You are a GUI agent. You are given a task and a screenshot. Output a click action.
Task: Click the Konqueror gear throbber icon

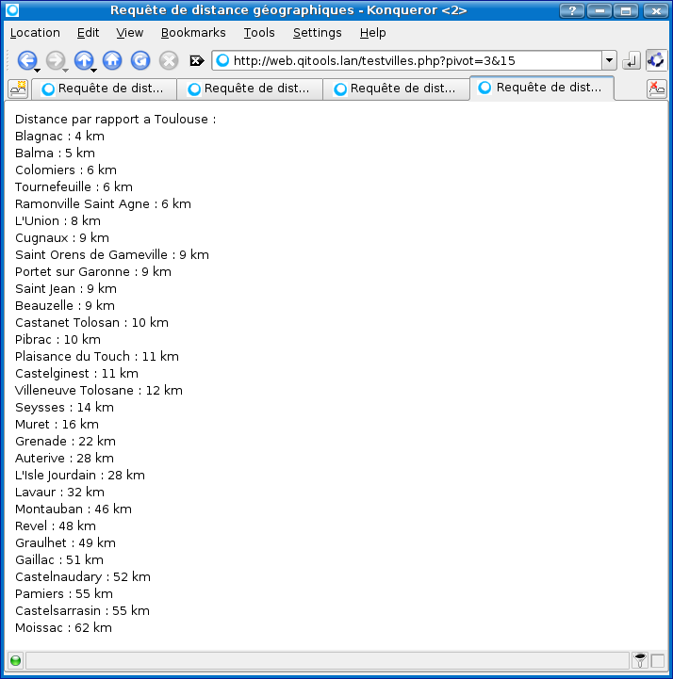pos(656,60)
